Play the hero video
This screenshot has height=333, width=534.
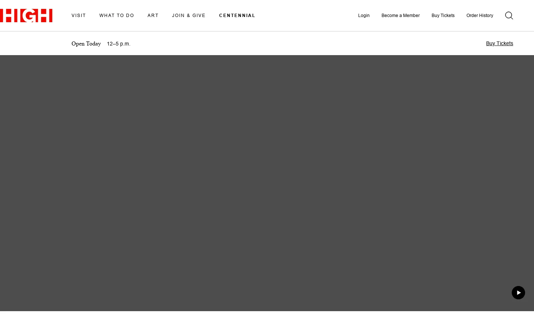coord(518,293)
